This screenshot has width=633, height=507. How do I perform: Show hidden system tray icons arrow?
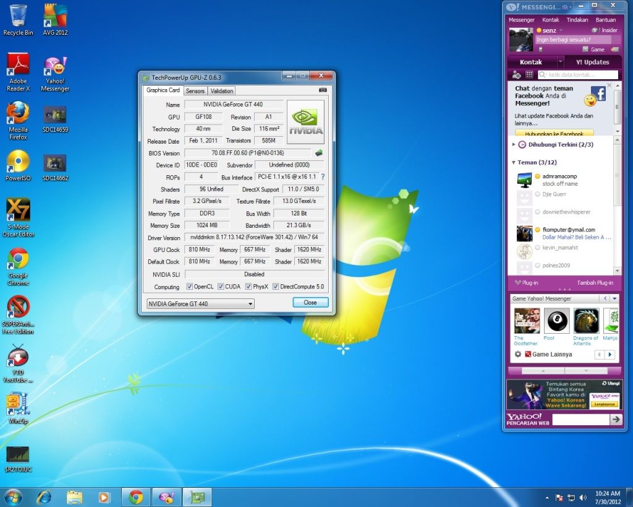point(547,498)
